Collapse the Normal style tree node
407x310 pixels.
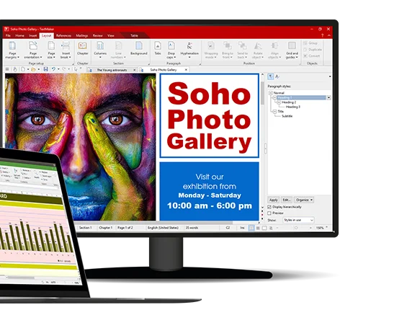(270, 93)
